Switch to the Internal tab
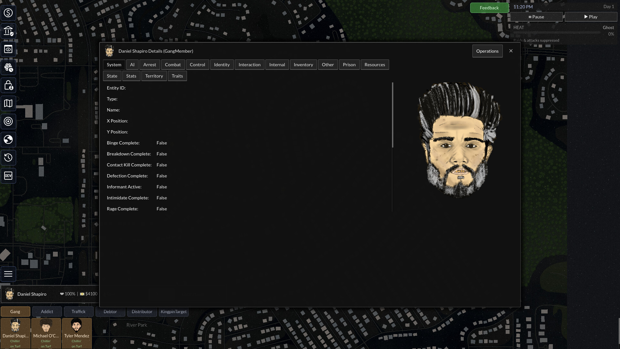 pos(277,65)
